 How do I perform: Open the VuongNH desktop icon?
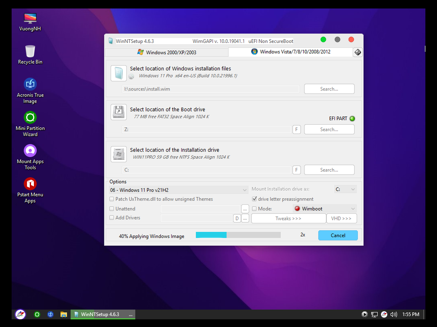pyautogui.click(x=30, y=22)
